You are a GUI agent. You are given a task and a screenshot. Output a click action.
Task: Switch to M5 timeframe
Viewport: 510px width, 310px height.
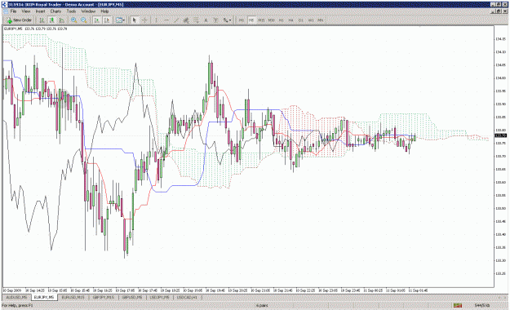251,20
